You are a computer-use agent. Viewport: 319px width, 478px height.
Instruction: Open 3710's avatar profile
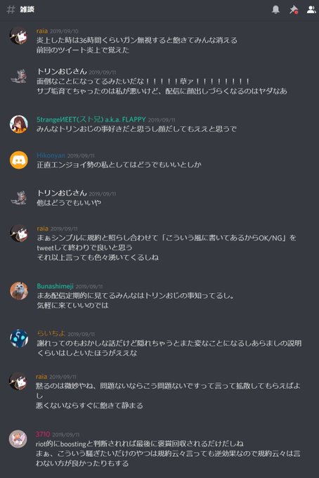click(x=18, y=439)
